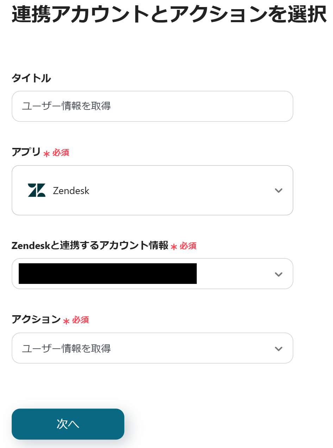Screen dimensions: 333x448
Task: Open the Zendesk account dropdown arrow
Action: 278,274
